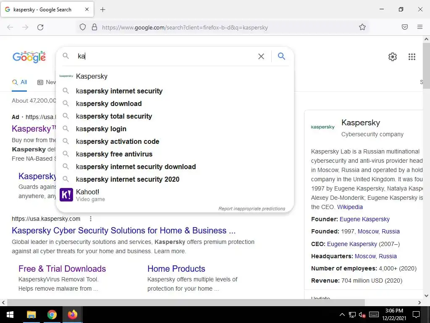Open the Free & Trial Downloads sitelink
Screen dimensions: 430x323
tap(62, 269)
